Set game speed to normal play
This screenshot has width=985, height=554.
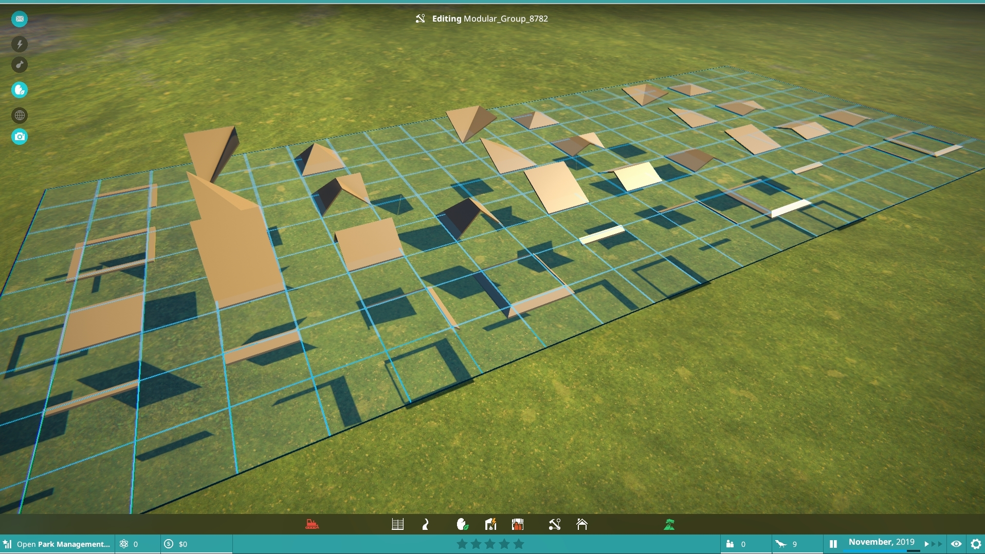pyautogui.click(x=927, y=544)
